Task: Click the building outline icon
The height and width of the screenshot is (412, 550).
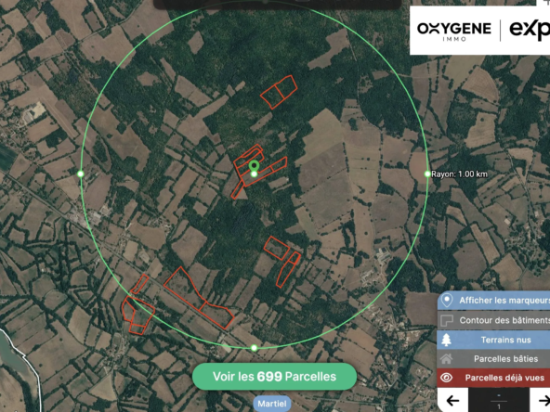Action: [447, 320]
